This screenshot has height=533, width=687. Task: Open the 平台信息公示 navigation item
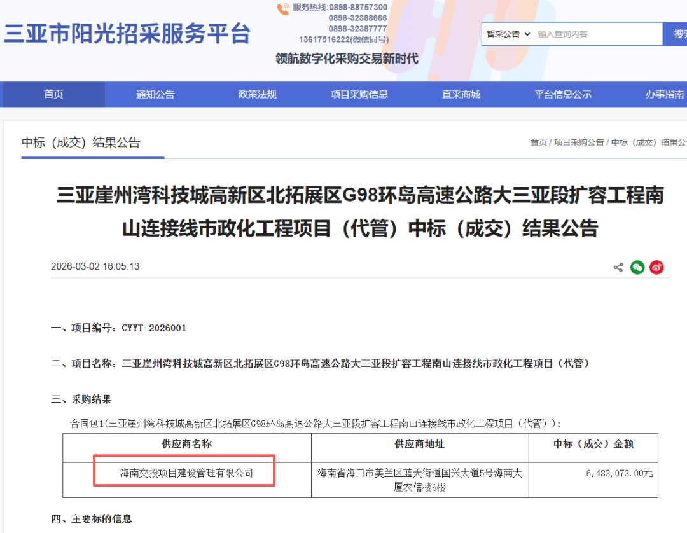coord(563,94)
